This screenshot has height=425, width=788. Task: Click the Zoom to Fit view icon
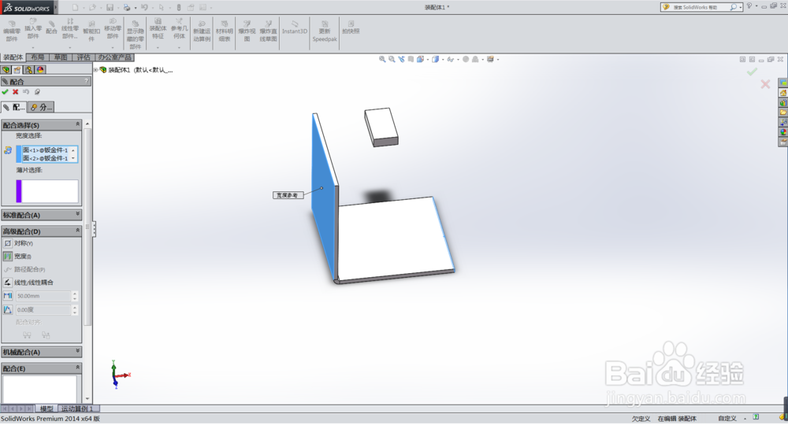382,59
